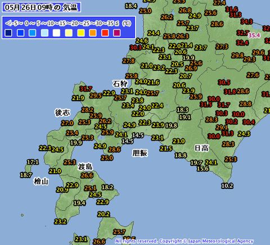This screenshot has width=270, height=245.
Task: Click the magenta 35°C and above swatch
Action: click(117, 33)
